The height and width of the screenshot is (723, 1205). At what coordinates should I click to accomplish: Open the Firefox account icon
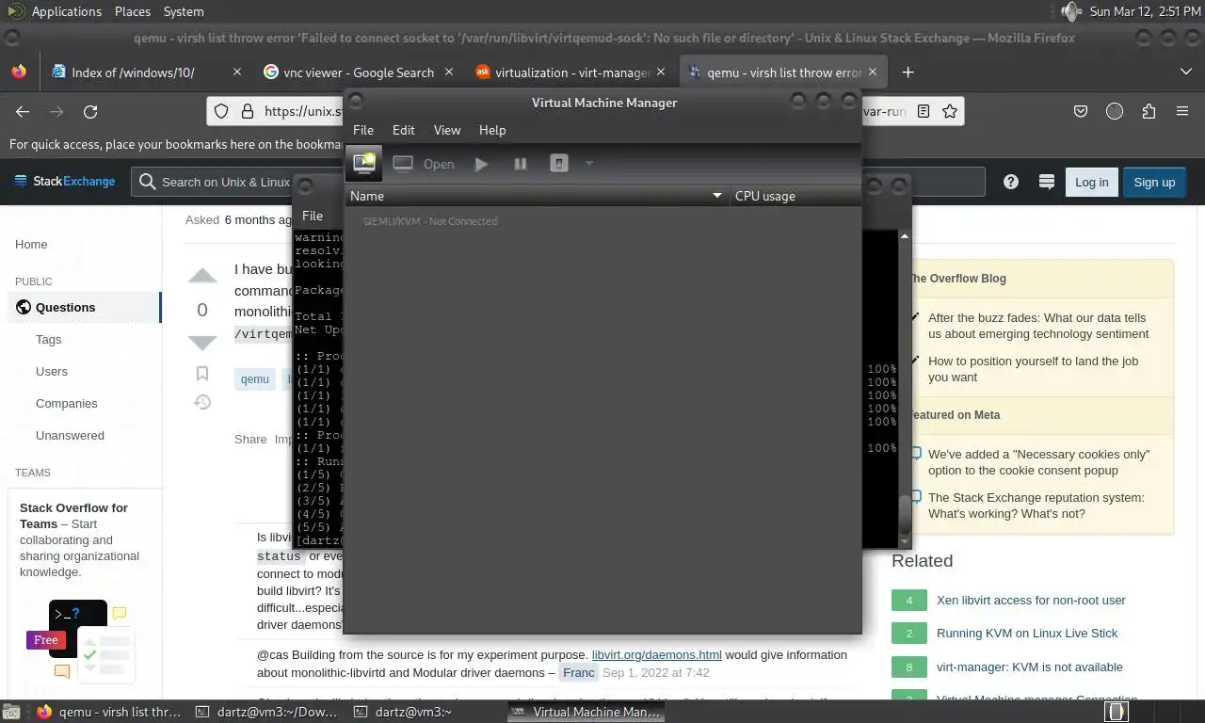point(1115,111)
